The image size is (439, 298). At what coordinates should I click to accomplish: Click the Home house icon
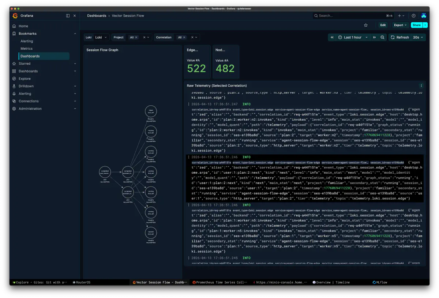14,26
